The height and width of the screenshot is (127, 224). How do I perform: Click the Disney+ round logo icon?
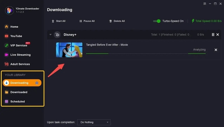[57, 35]
